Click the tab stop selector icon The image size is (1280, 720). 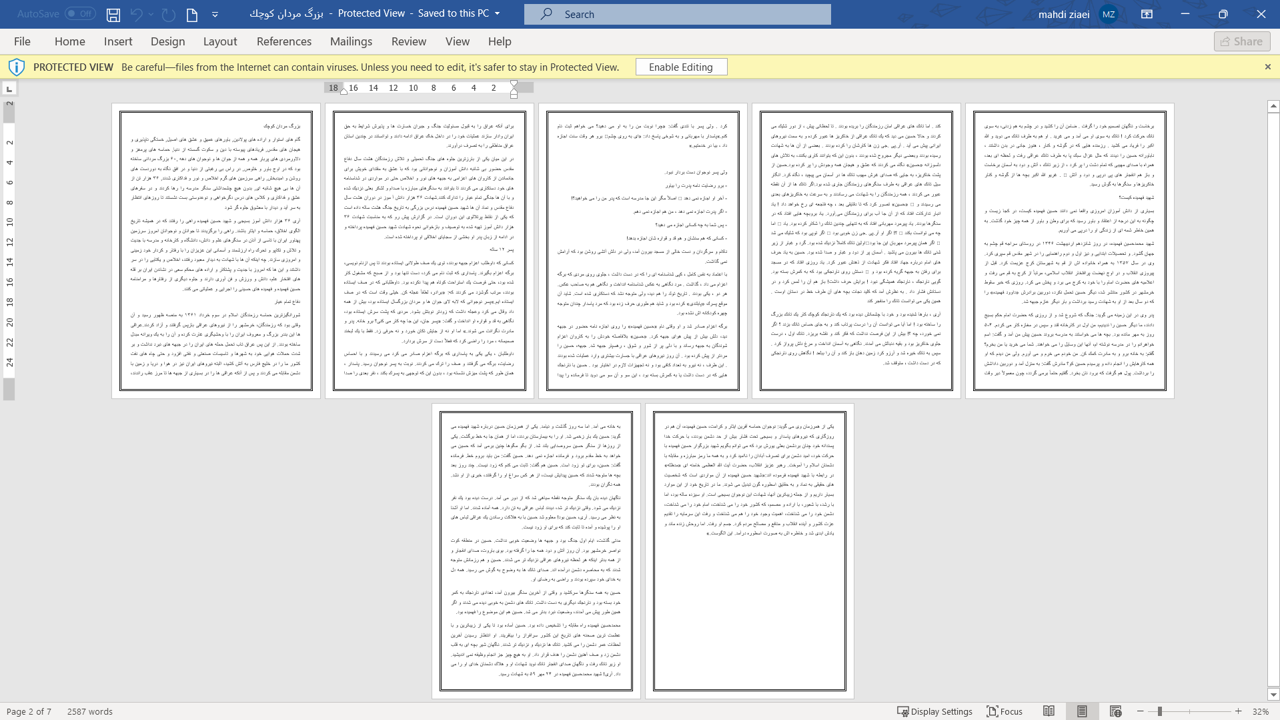pyautogui.click(x=9, y=88)
